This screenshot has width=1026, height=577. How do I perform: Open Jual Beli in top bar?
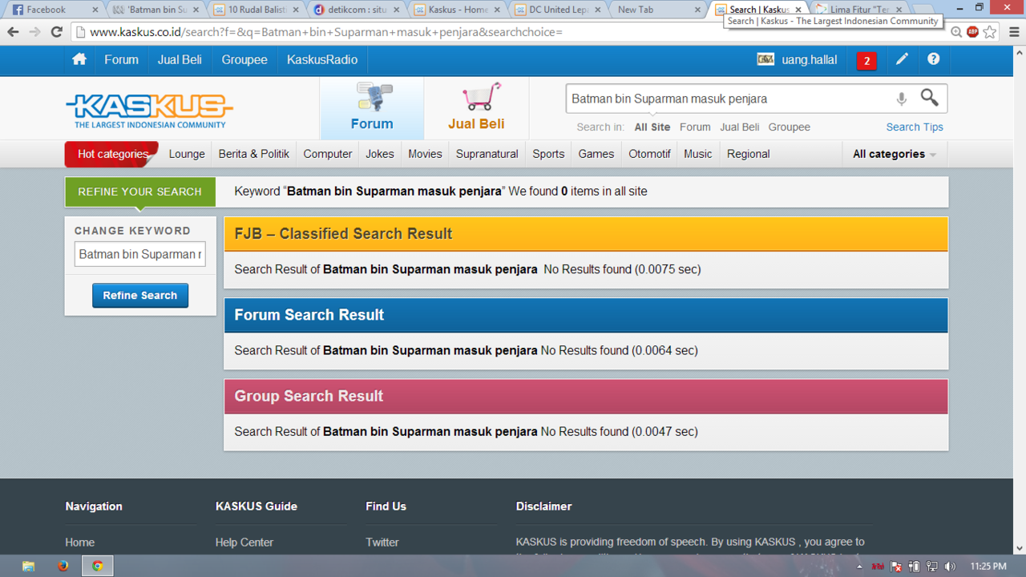coord(180,59)
